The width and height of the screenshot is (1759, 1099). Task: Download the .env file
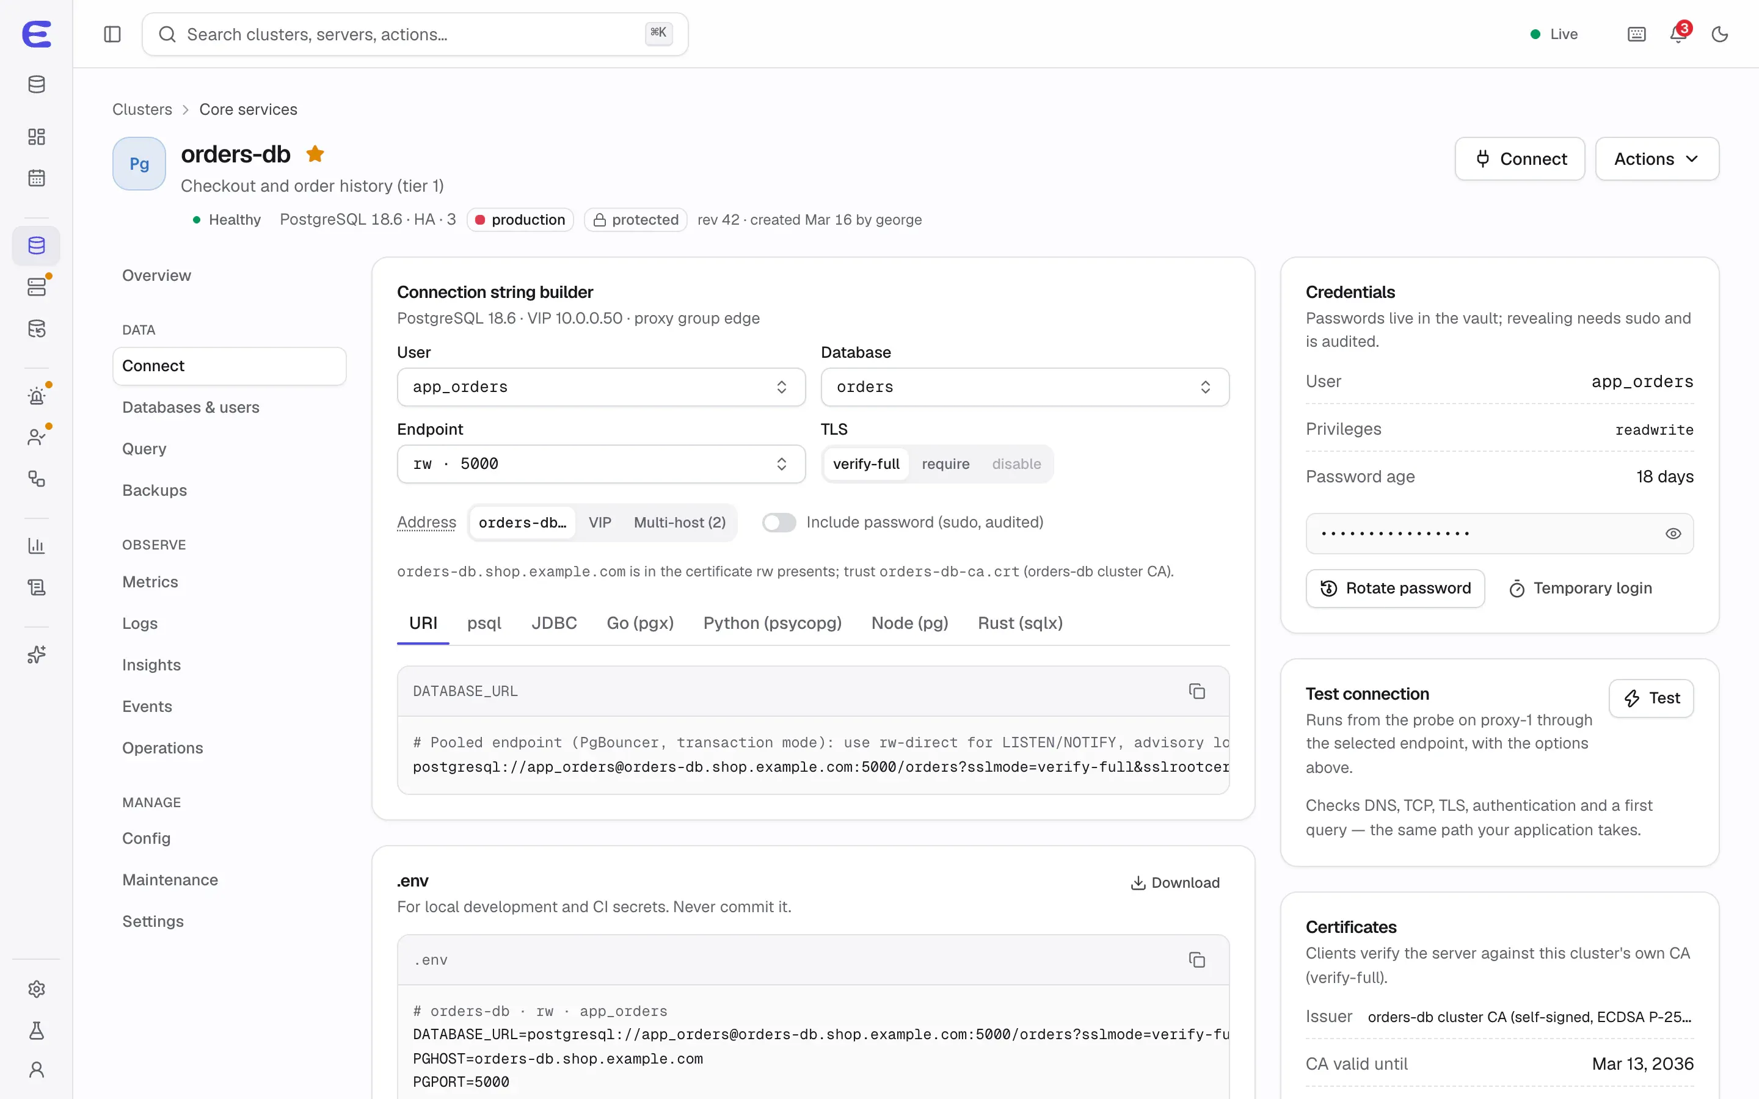(1174, 882)
